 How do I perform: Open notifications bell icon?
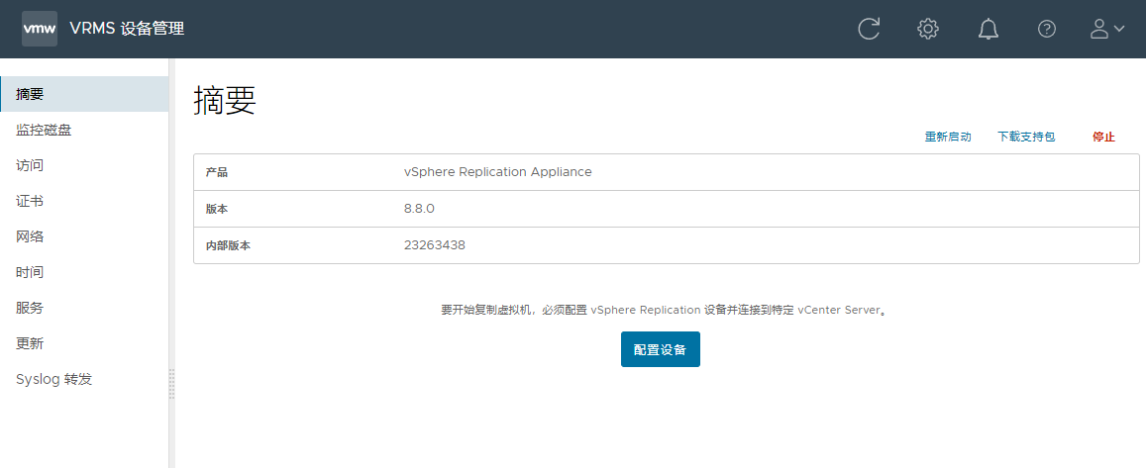(x=989, y=30)
